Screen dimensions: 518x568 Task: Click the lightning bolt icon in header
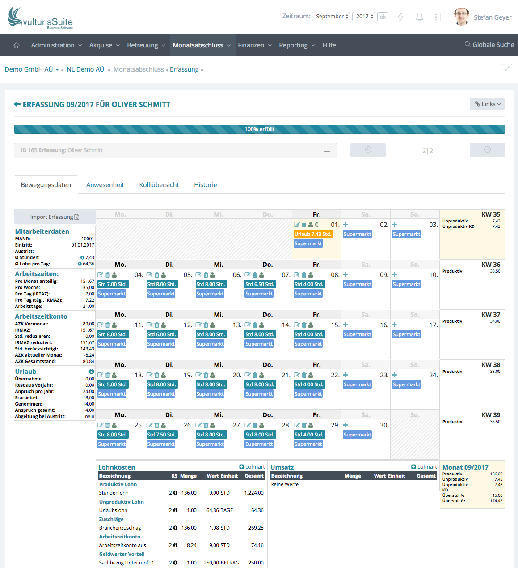click(400, 17)
